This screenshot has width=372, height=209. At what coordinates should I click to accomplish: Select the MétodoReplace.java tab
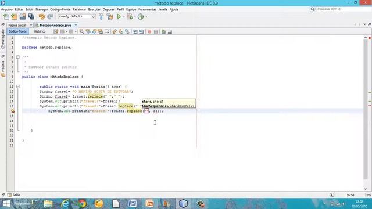[55, 25]
